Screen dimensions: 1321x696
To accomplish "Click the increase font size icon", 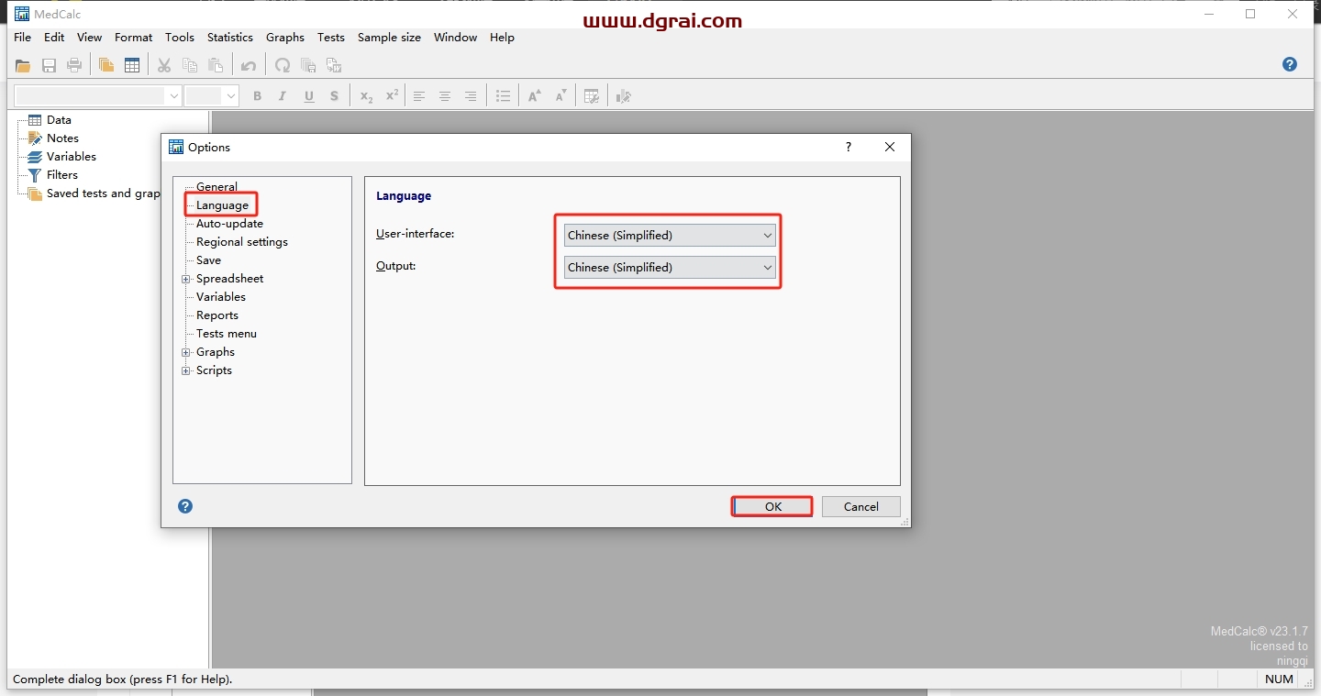I will pos(535,96).
